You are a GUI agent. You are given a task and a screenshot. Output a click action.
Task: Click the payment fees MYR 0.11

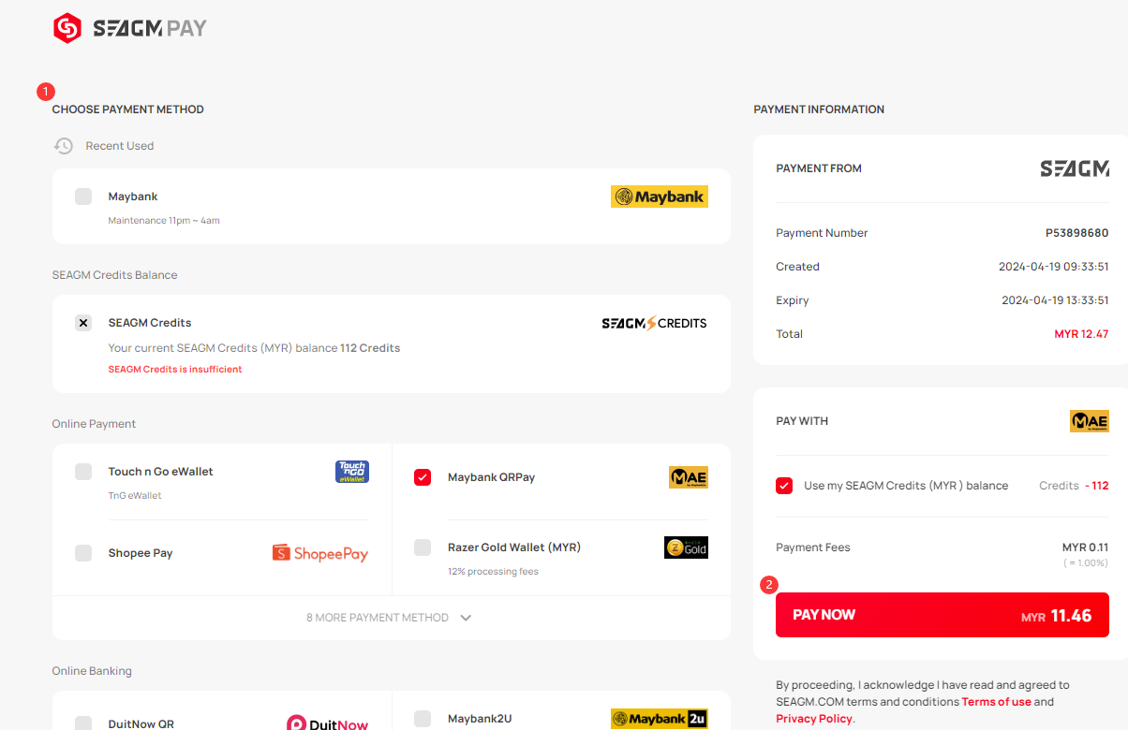[x=1085, y=547]
